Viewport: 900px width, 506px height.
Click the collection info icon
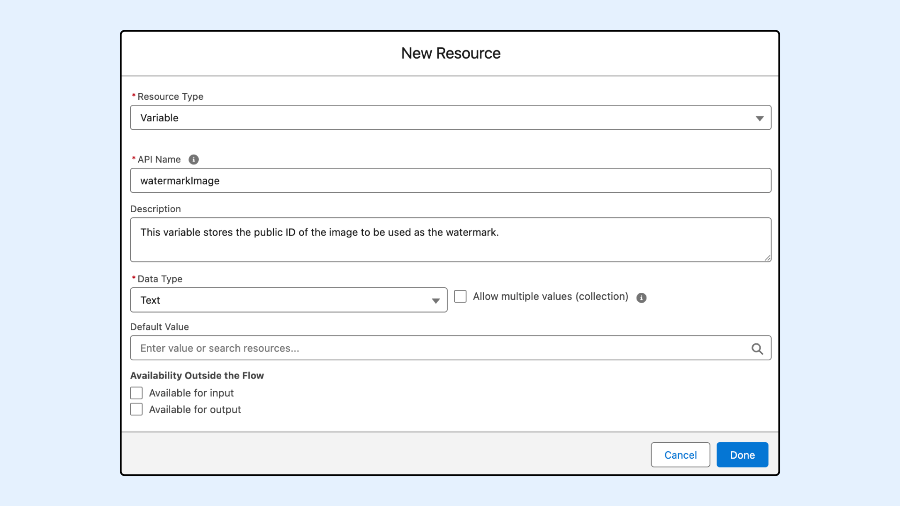(641, 298)
